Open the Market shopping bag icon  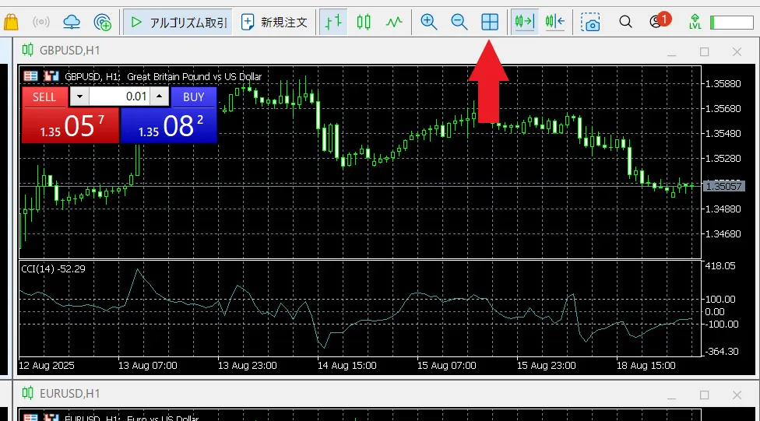click(x=10, y=23)
